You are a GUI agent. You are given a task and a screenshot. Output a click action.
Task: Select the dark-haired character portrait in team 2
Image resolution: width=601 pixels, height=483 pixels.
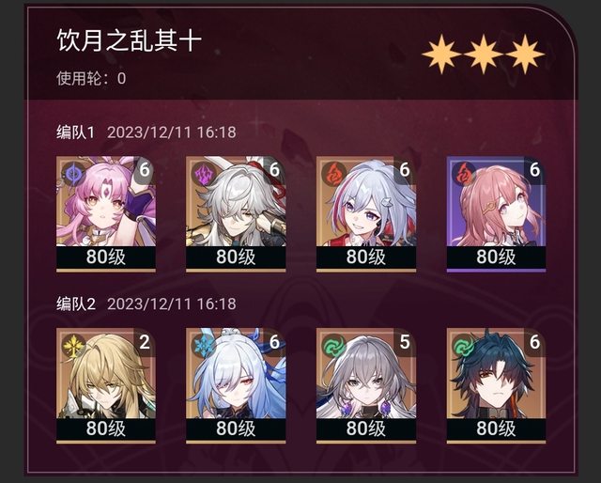click(x=497, y=385)
